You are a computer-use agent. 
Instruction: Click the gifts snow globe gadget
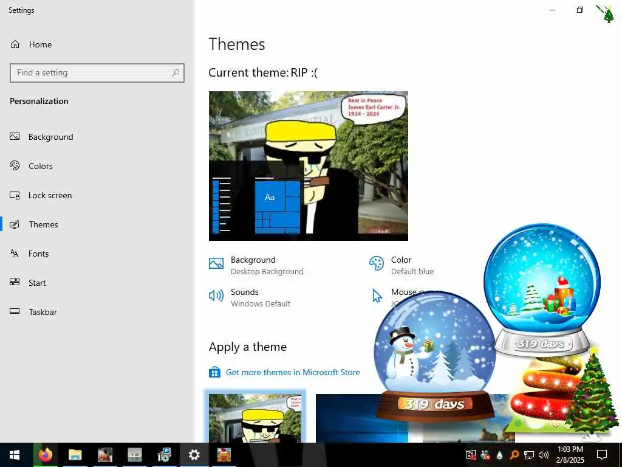[x=542, y=290]
